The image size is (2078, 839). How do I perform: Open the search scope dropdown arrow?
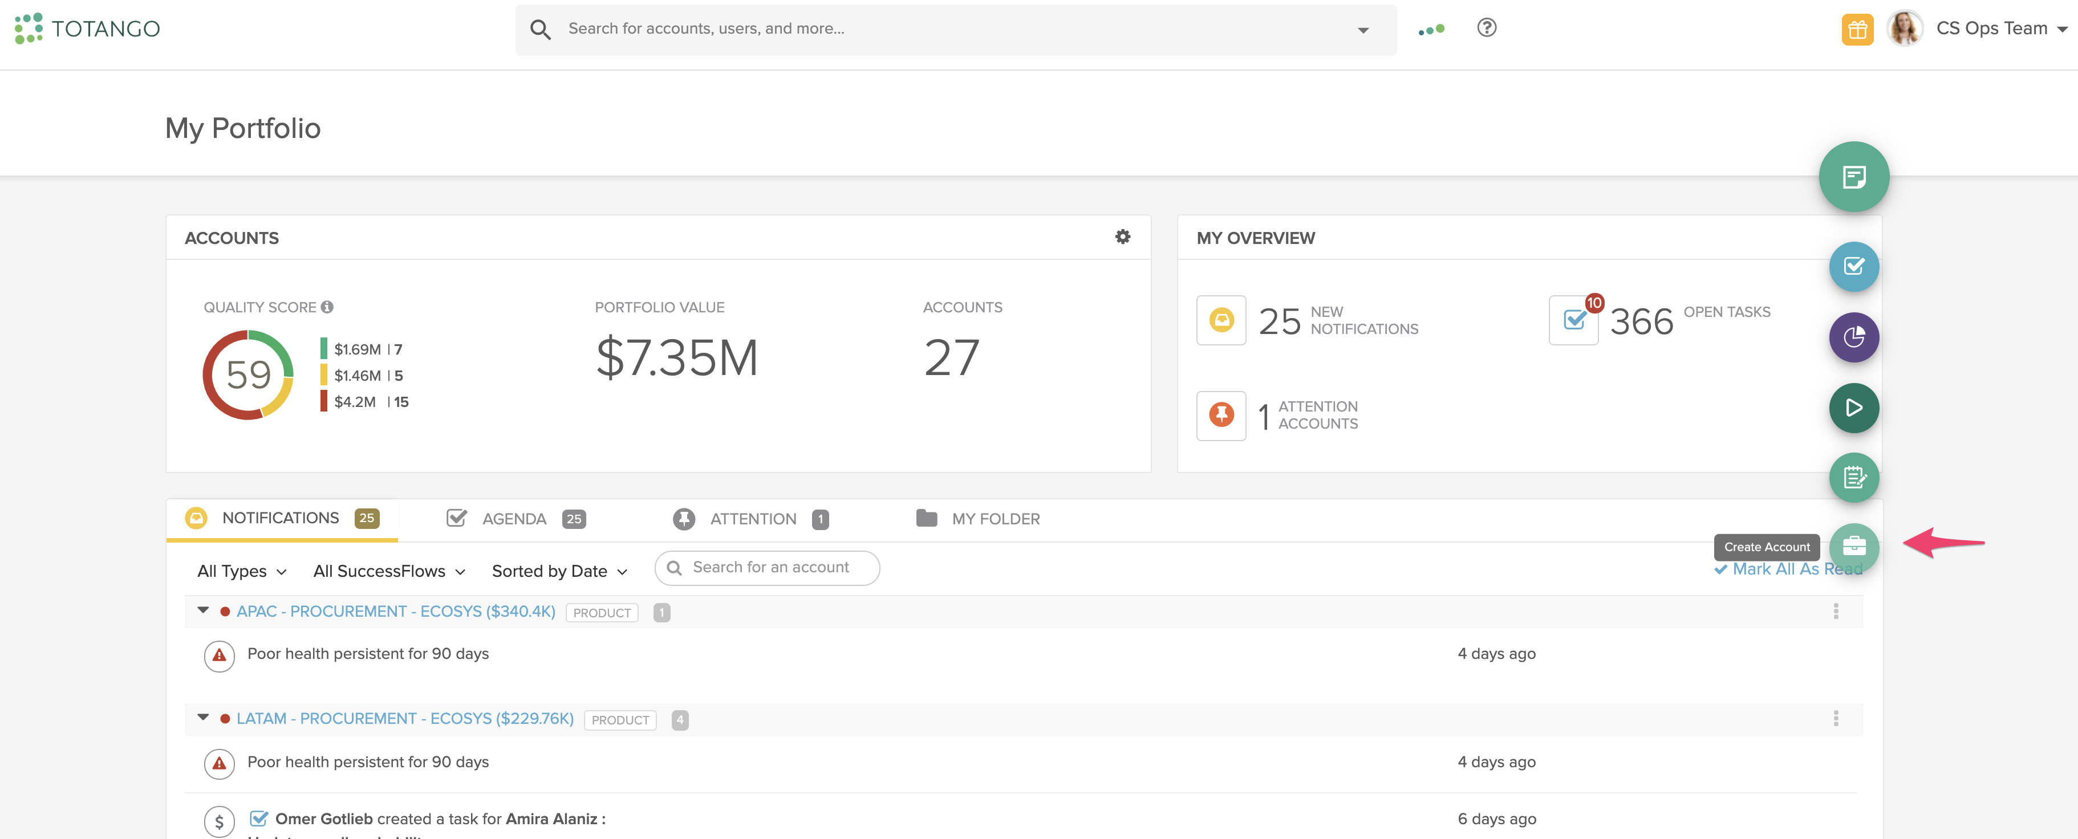pos(1362,31)
